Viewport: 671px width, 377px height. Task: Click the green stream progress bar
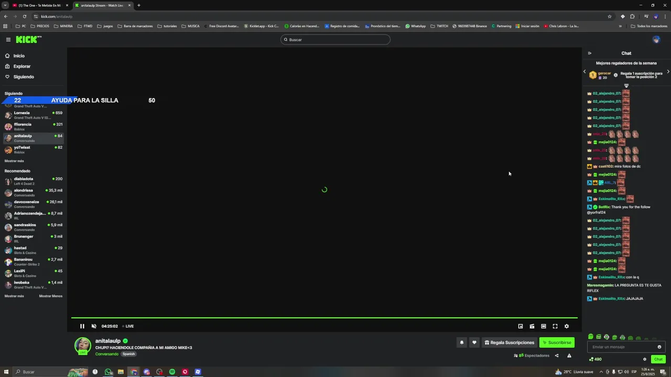pos(324,318)
